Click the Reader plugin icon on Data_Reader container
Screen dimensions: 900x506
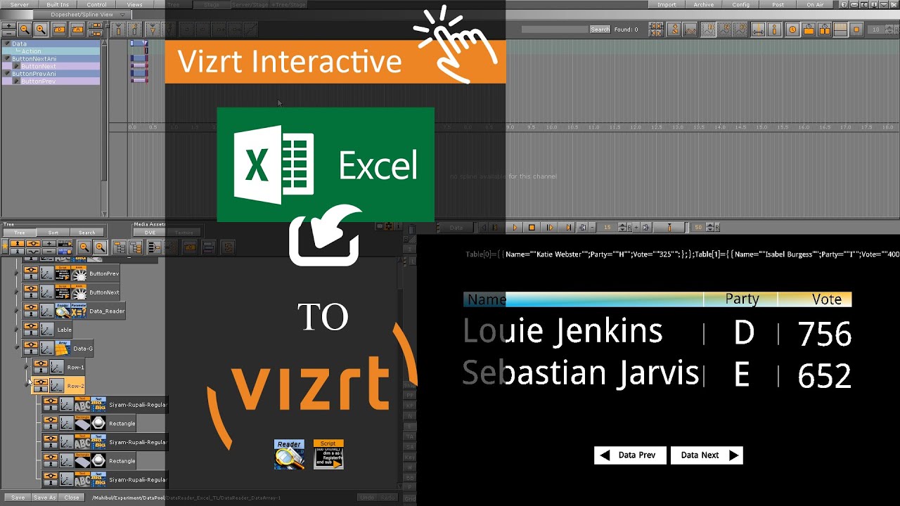click(64, 311)
